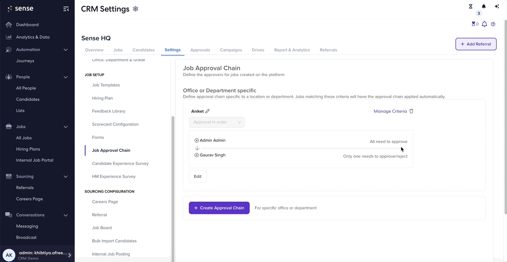The height and width of the screenshot is (262, 507).
Task: Collapse the Sourcing section chevron
Action: tap(66, 177)
